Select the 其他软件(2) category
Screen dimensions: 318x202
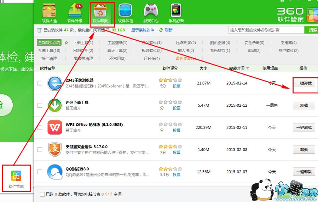(288, 50)
